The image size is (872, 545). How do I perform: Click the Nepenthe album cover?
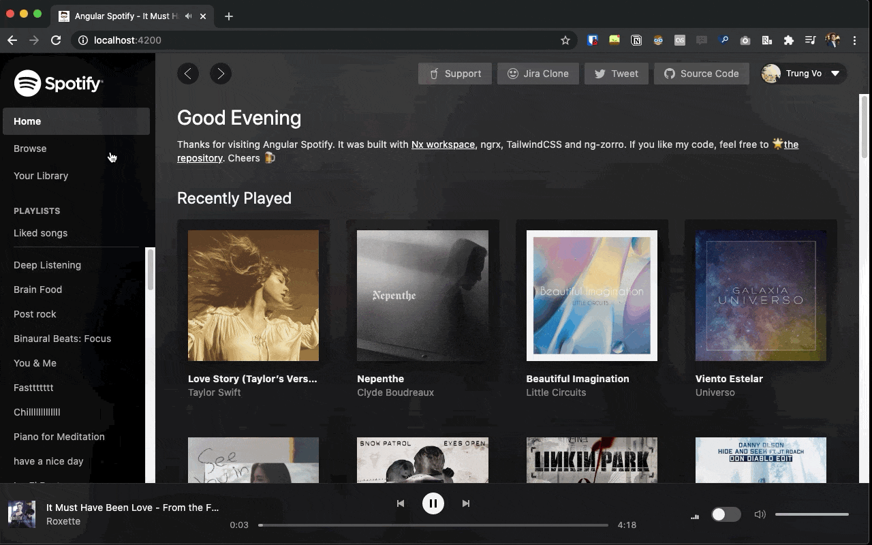pyautogui.click(x=422, y=296)
